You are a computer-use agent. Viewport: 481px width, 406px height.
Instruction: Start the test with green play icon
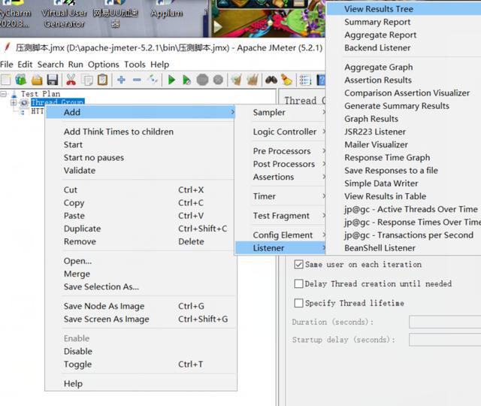coord(171,80)
